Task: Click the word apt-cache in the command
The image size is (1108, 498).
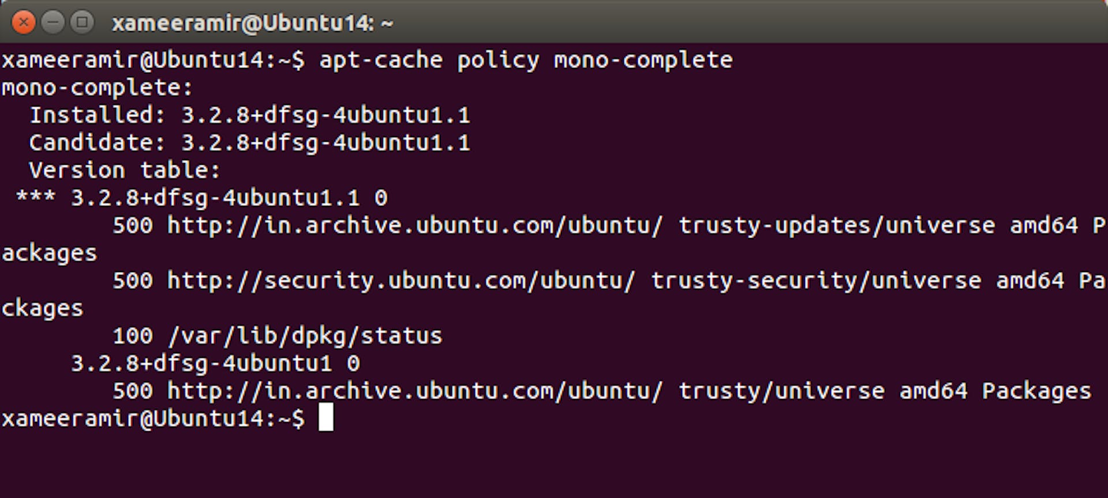Action: (x=381, y=60)
